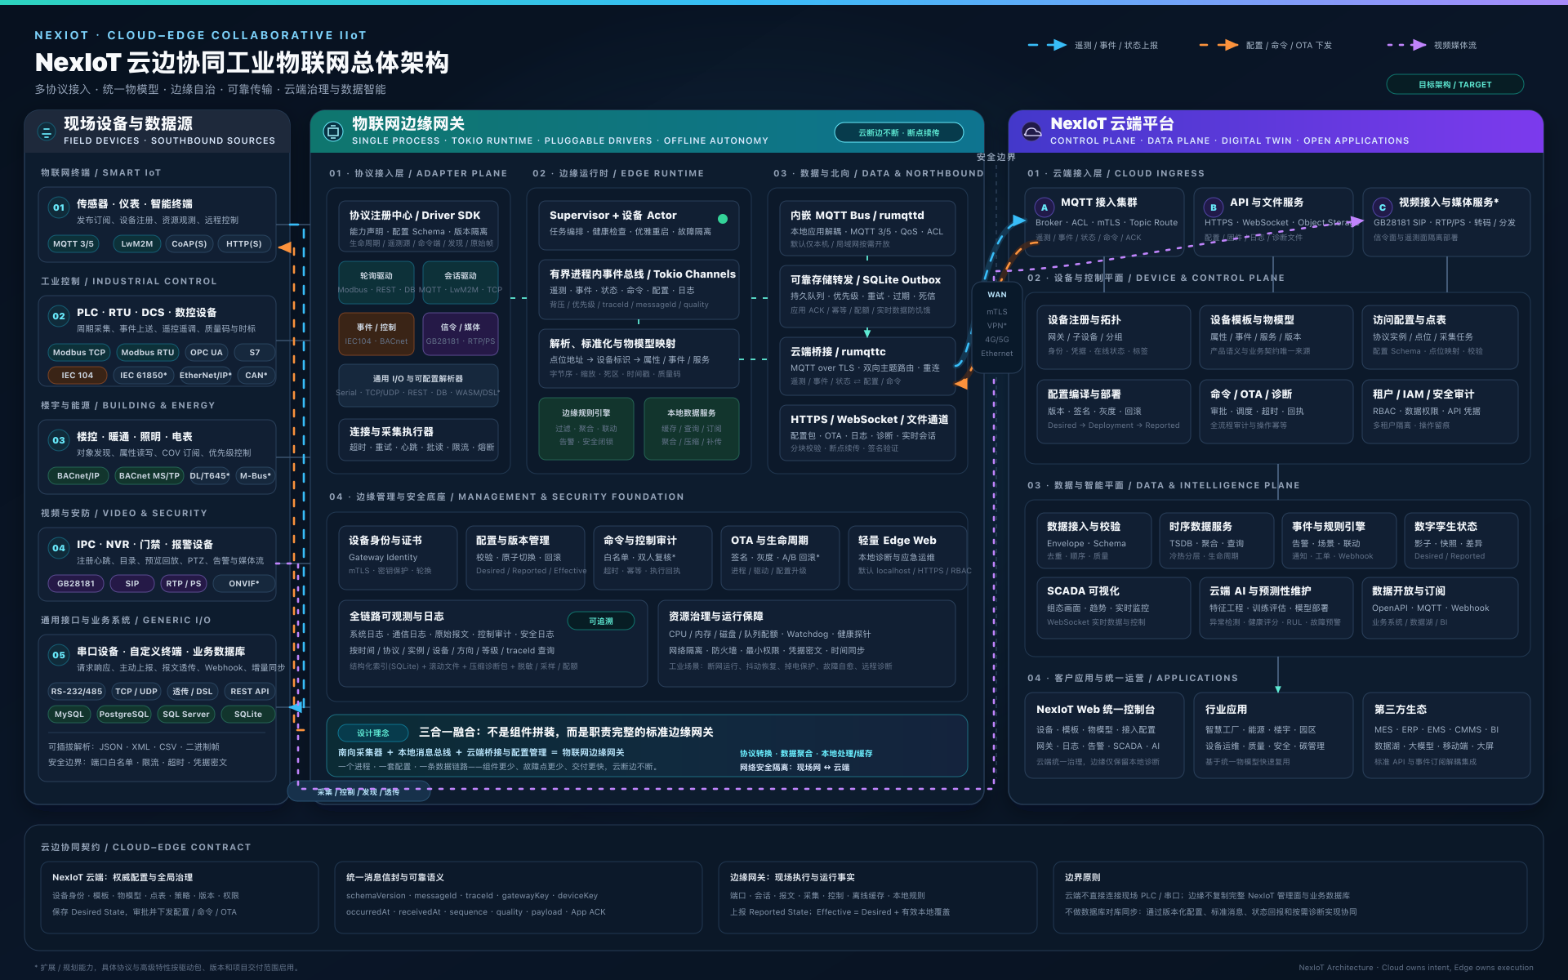Click the NexIoT cloud platform cloud icon
Image resolution: width=1568 pixels, height=980 pixels.
(1032, 131)
